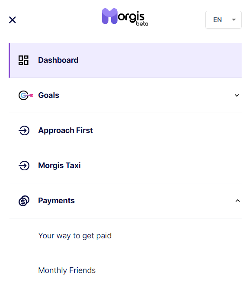Select the Dashboard menu item

pos(125,60)
